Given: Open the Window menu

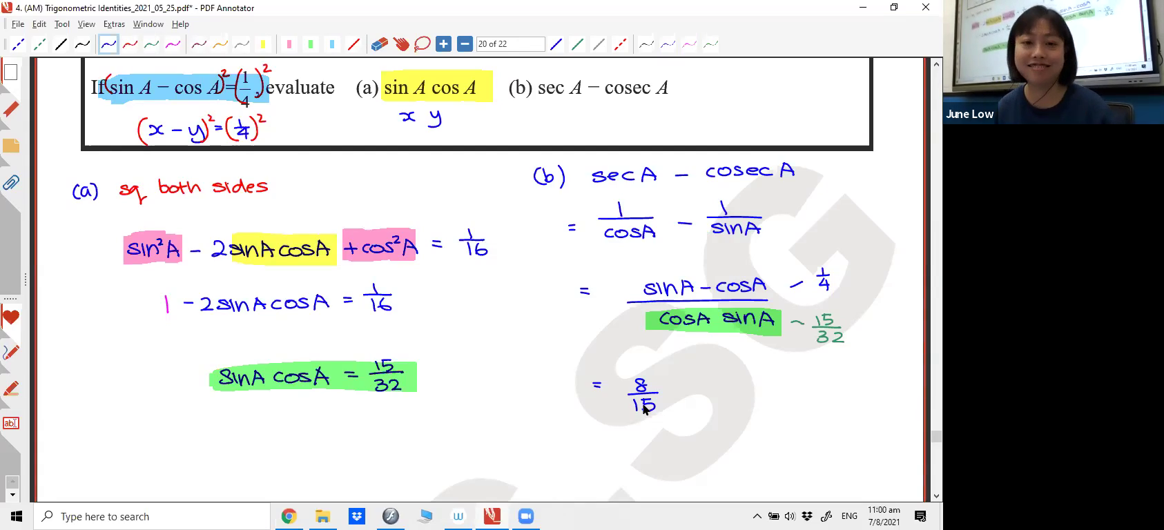Looking at the screenshot, I should 148,24.
